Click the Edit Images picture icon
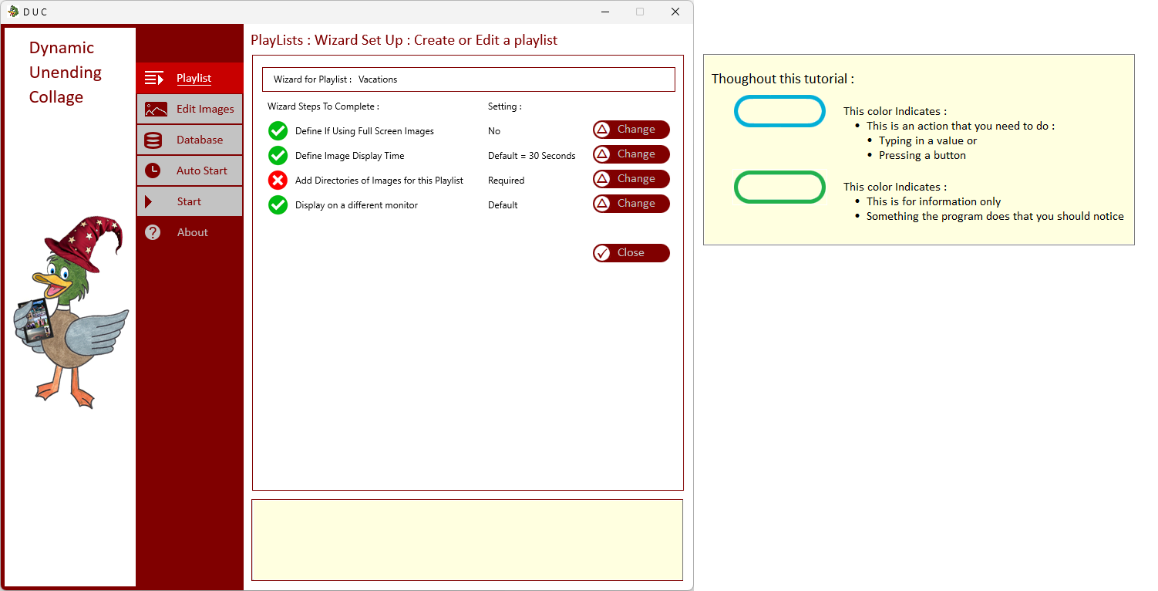The height and width of the screenshot is (591, 1158). pos(156,110)
